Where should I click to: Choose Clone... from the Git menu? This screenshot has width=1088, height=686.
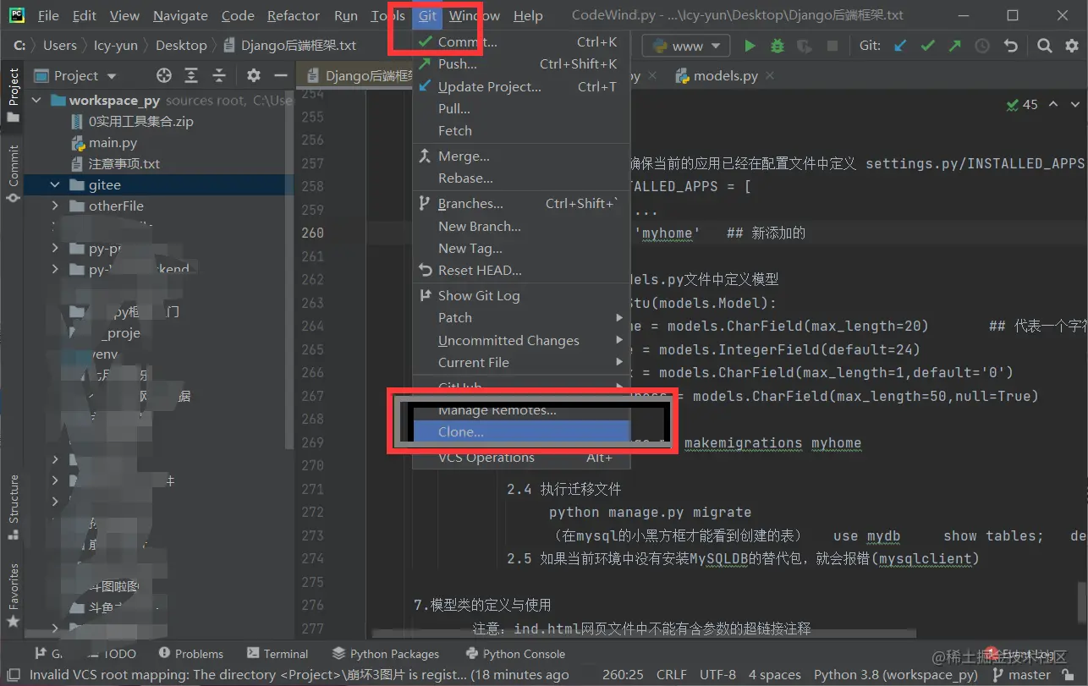pos(521,431)
